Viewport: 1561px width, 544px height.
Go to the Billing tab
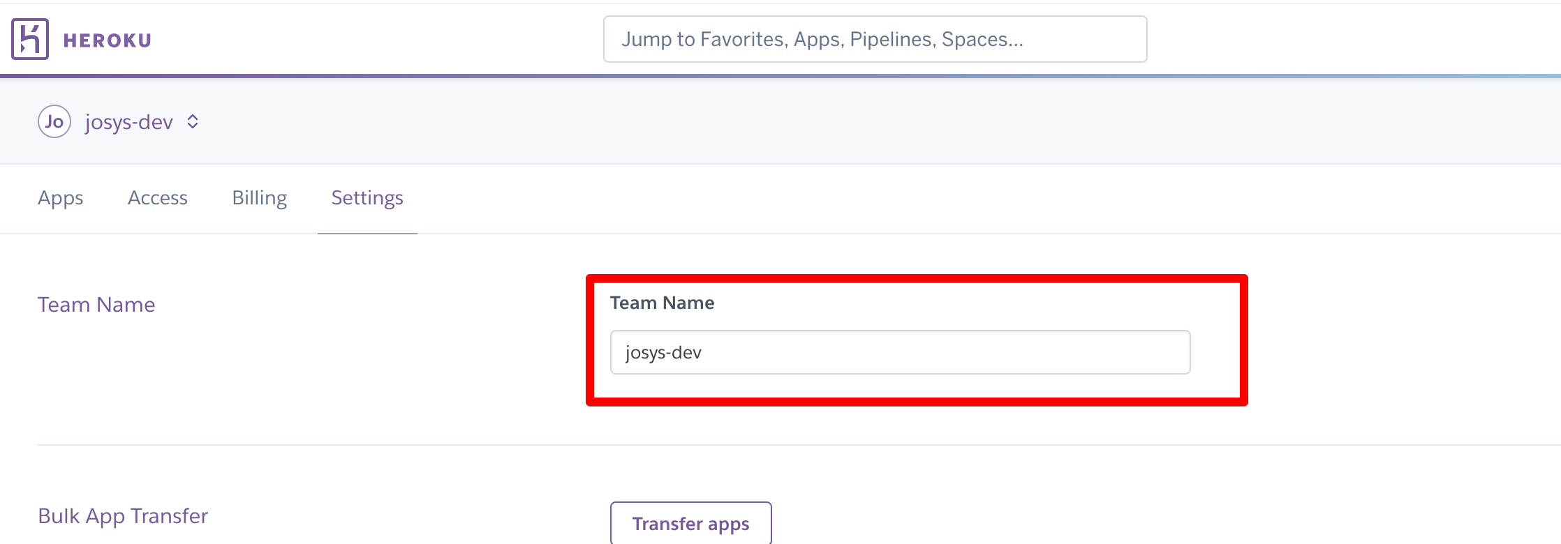click(260, 198)
